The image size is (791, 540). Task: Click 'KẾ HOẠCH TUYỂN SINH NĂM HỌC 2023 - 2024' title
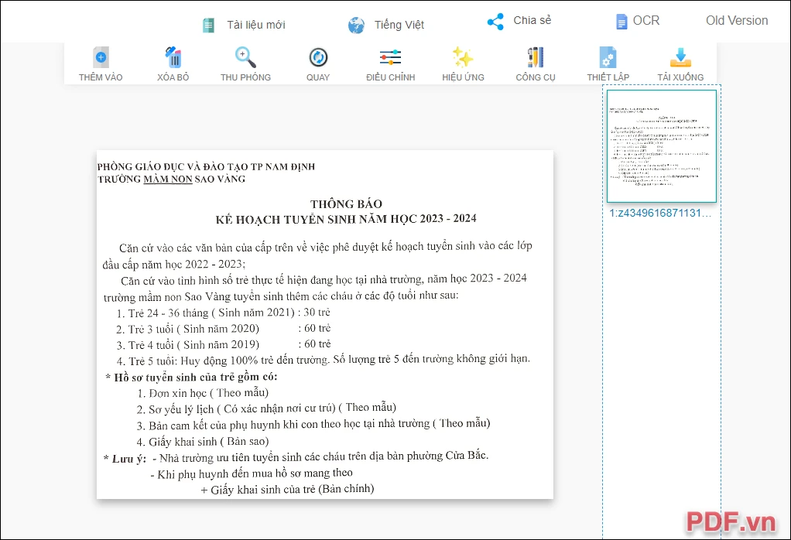346,219
